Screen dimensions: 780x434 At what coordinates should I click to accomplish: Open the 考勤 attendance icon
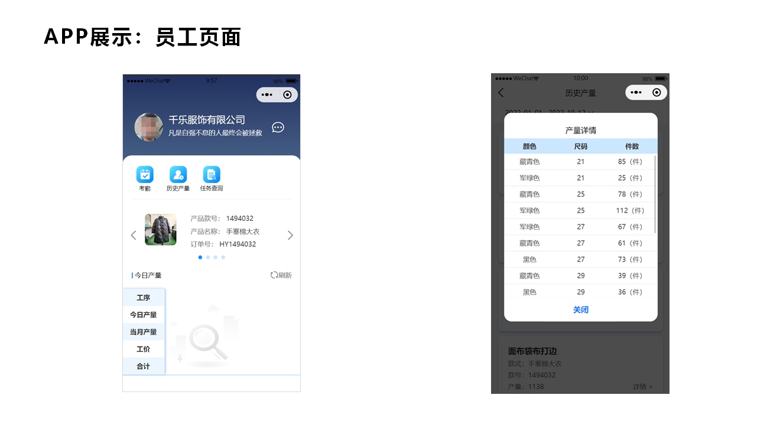click(145, 175)
